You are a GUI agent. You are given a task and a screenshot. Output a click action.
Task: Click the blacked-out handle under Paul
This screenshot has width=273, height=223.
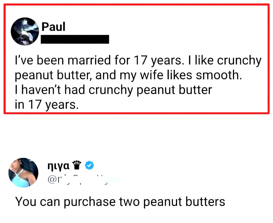75,39
